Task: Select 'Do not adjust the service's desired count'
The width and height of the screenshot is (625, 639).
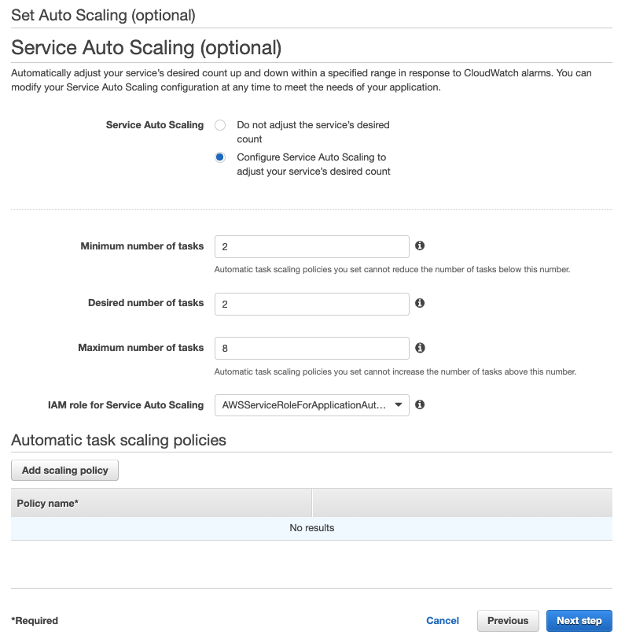Action: pos(220,125)
